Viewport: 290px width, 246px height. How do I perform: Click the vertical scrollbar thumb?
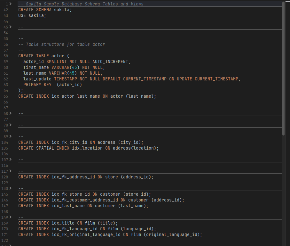pyautogui.click(x=283, y=69)
